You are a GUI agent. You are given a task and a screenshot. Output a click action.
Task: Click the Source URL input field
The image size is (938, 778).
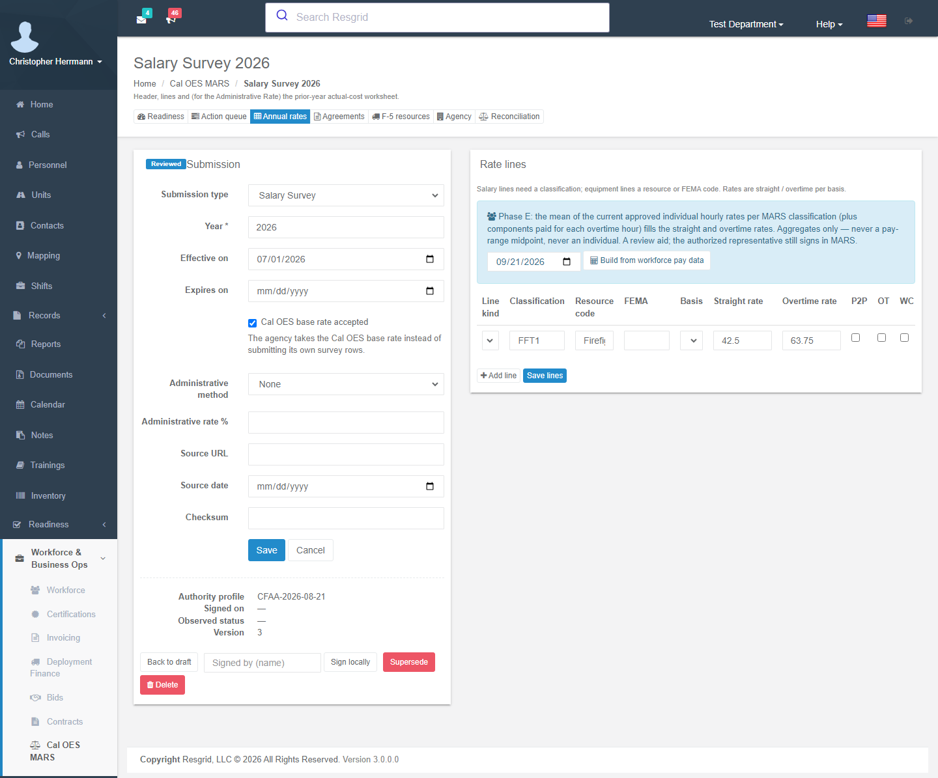(346, 454)
